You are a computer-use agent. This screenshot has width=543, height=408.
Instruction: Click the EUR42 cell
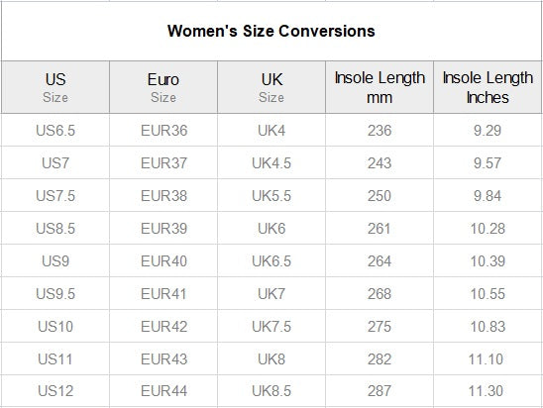tap(163, 327)
